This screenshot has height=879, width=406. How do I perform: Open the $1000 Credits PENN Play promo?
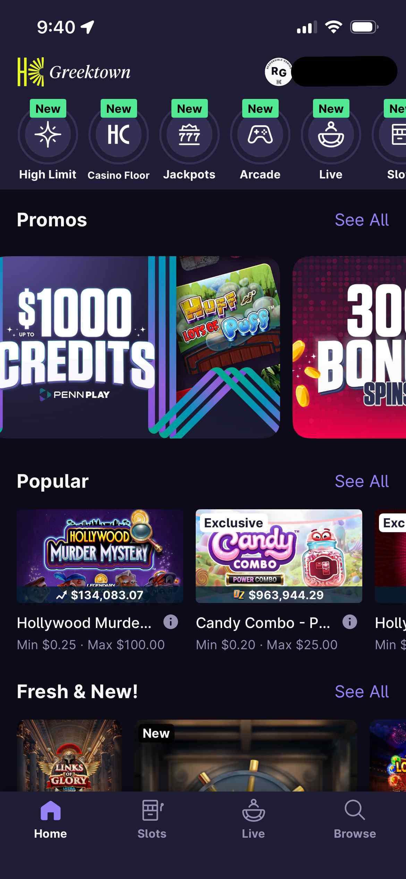pyautogui.click(x=139, y=347)
